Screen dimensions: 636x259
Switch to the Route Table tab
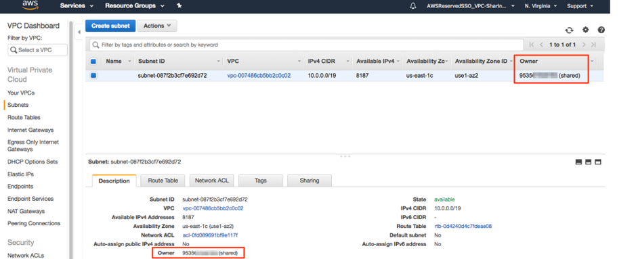pyautogui.click(x=163, y=181)
